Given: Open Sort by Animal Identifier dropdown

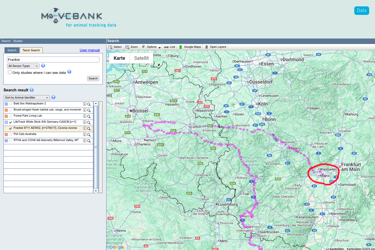Looking at the screenshot, I should click(x=27, y=98).
